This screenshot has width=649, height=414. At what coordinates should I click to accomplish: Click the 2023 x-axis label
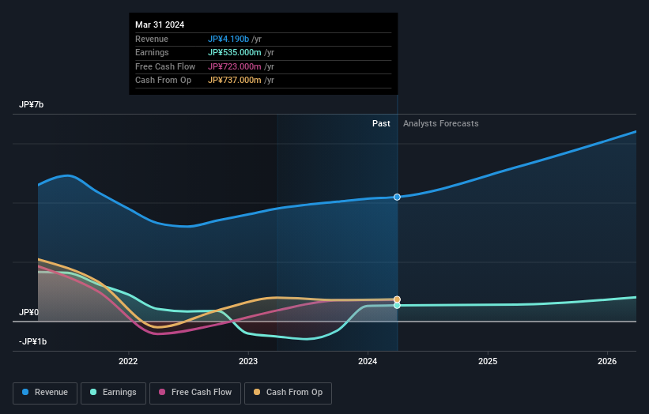[248, 361]
